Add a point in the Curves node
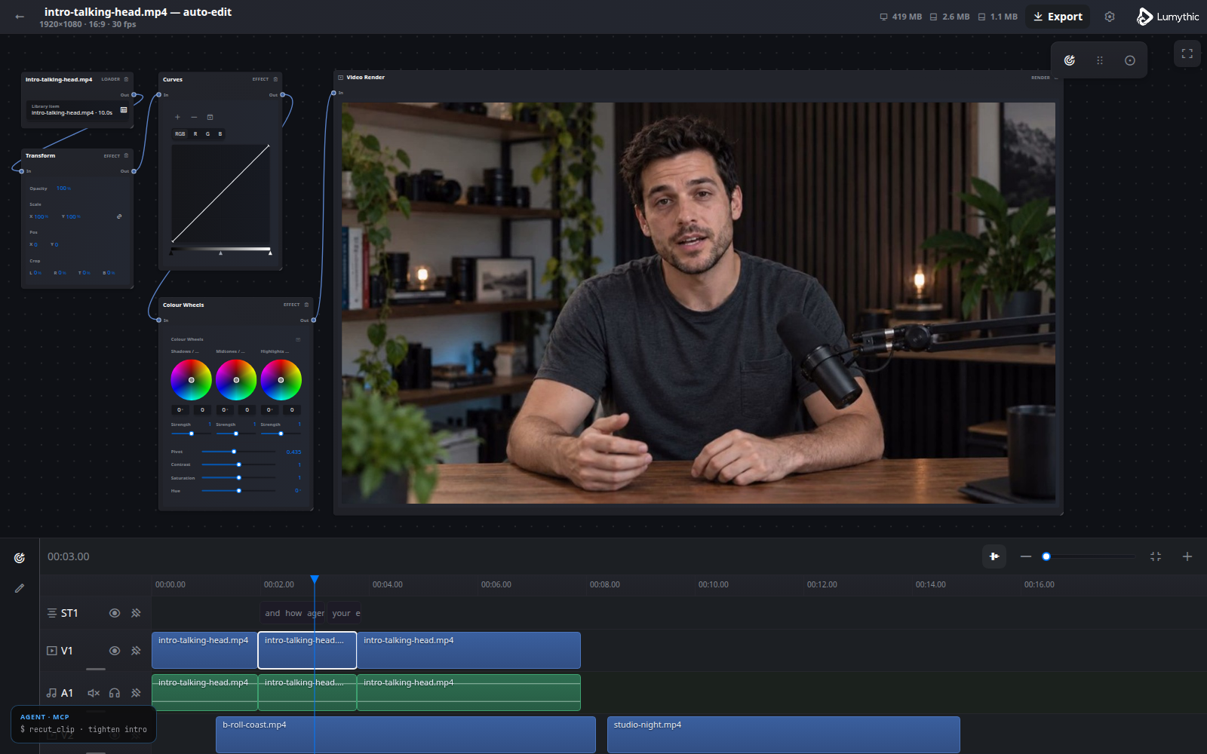 pyautogui.click(x=178, y=117)
